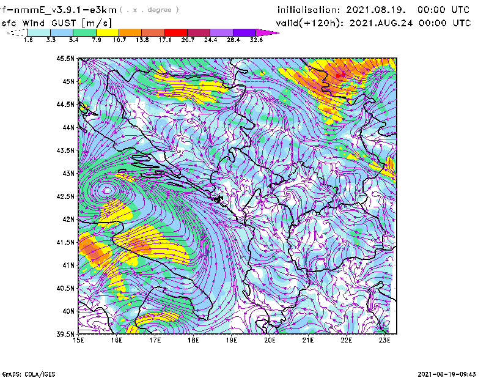489x378 pixels.
Task: Click the 18E longitude axis label
Action: (x=193, y=339)
